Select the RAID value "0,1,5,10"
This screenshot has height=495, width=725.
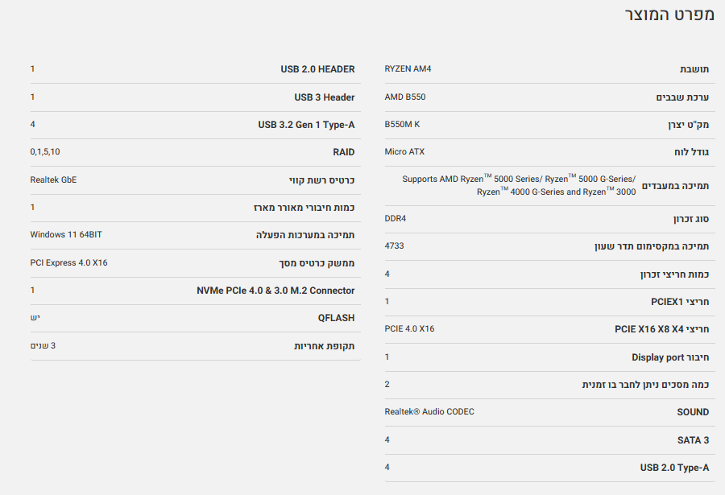[x=45, y=151]
